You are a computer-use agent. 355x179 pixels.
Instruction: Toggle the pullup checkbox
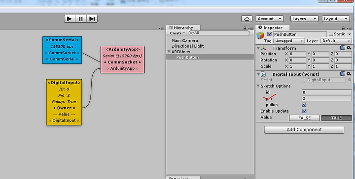tap(304, 105)
